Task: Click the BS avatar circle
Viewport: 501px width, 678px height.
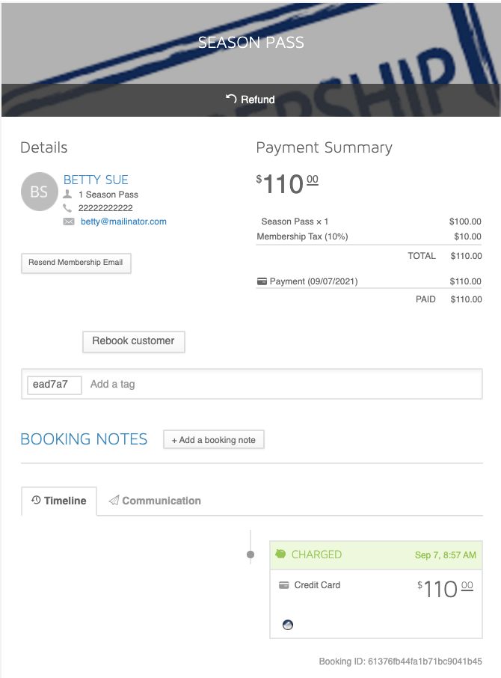Action: click(x=40, y=192)
